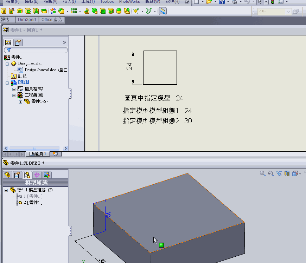The width and height of the screenshot is (306, 263).
Task: Click the tree horizontal scrollbar thumb
Action: tap(34, 149)
